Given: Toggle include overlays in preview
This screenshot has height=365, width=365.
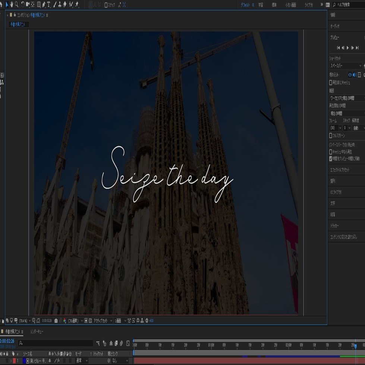Looking at the screenshot, I should pyautogui.click(x=359, y=75).
